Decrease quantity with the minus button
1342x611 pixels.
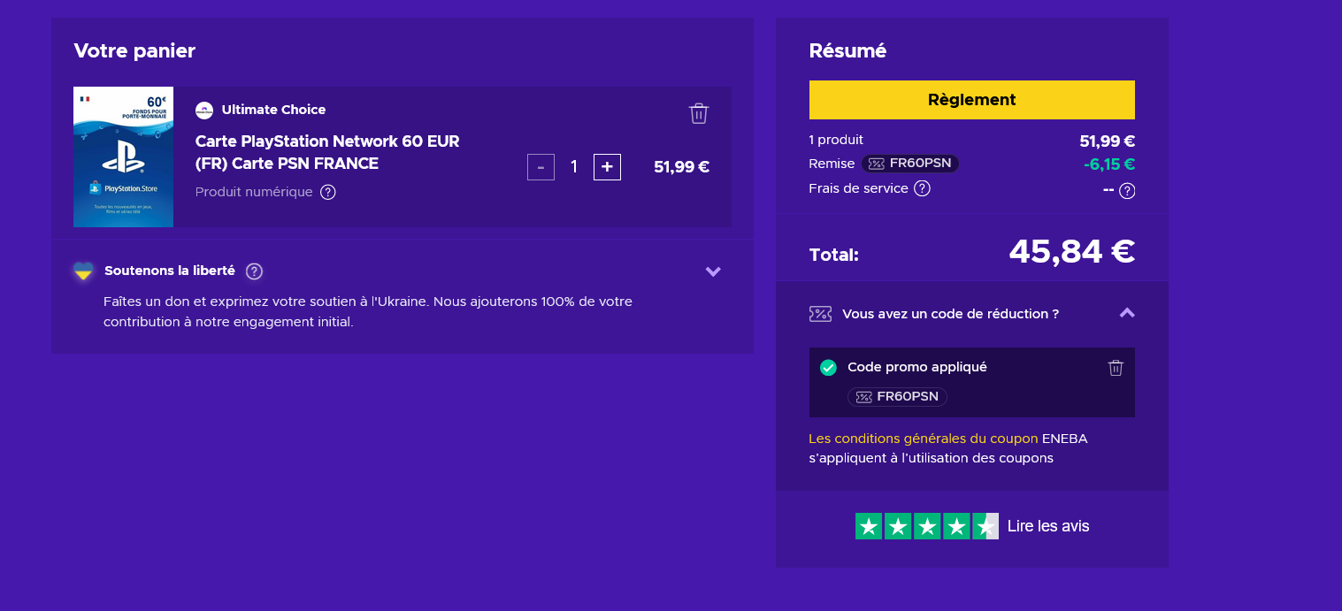[x=541, y=166]
